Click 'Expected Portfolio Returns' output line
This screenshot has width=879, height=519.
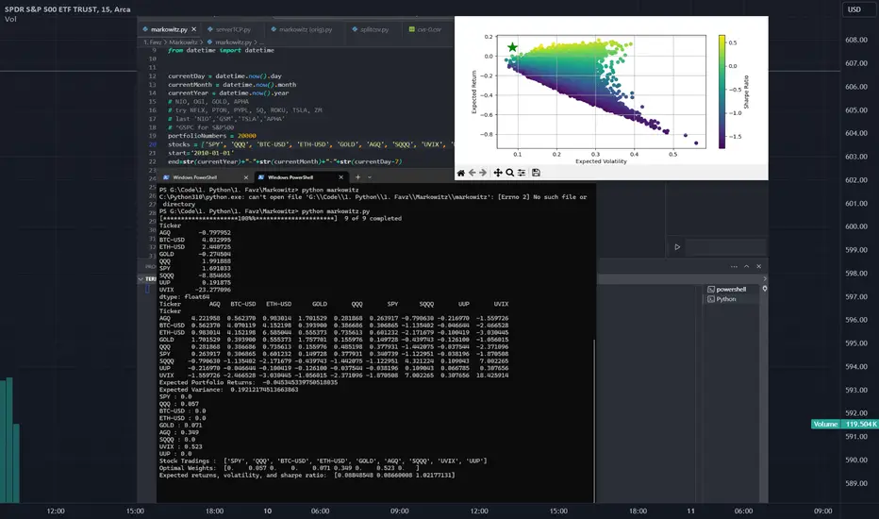coord(248,382)
